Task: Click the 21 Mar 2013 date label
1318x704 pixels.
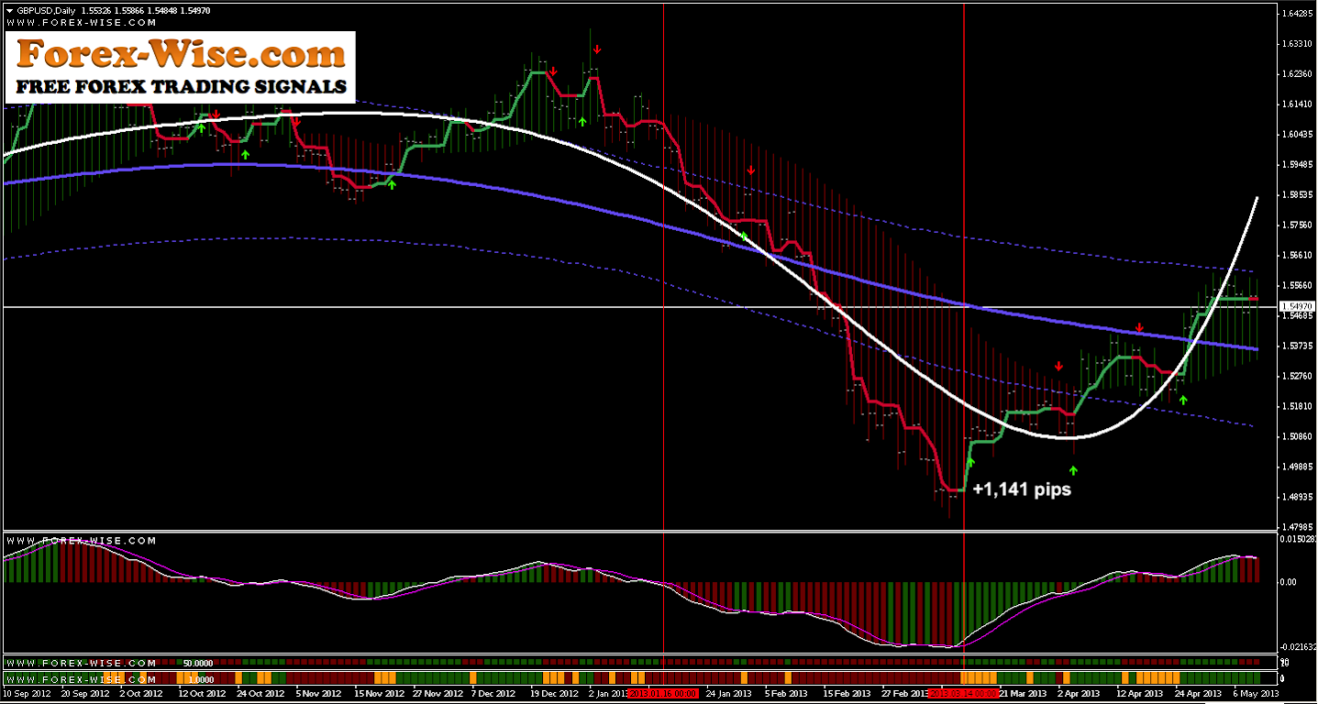Action: click(x=1021, y=694)
